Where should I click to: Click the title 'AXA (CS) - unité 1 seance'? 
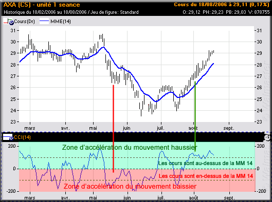(42, 5)
